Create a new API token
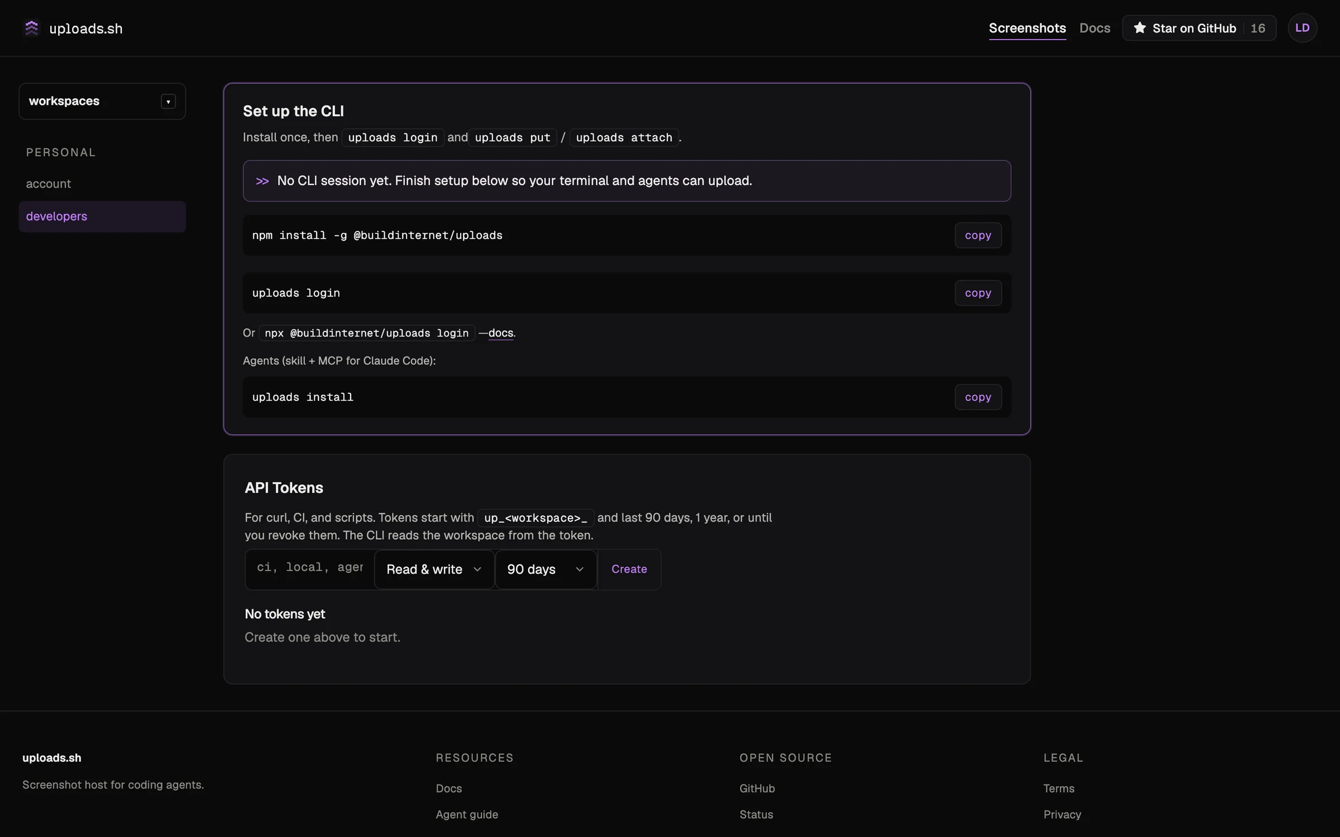This screenshot has width=1340, height=837. tap(629, 569)
